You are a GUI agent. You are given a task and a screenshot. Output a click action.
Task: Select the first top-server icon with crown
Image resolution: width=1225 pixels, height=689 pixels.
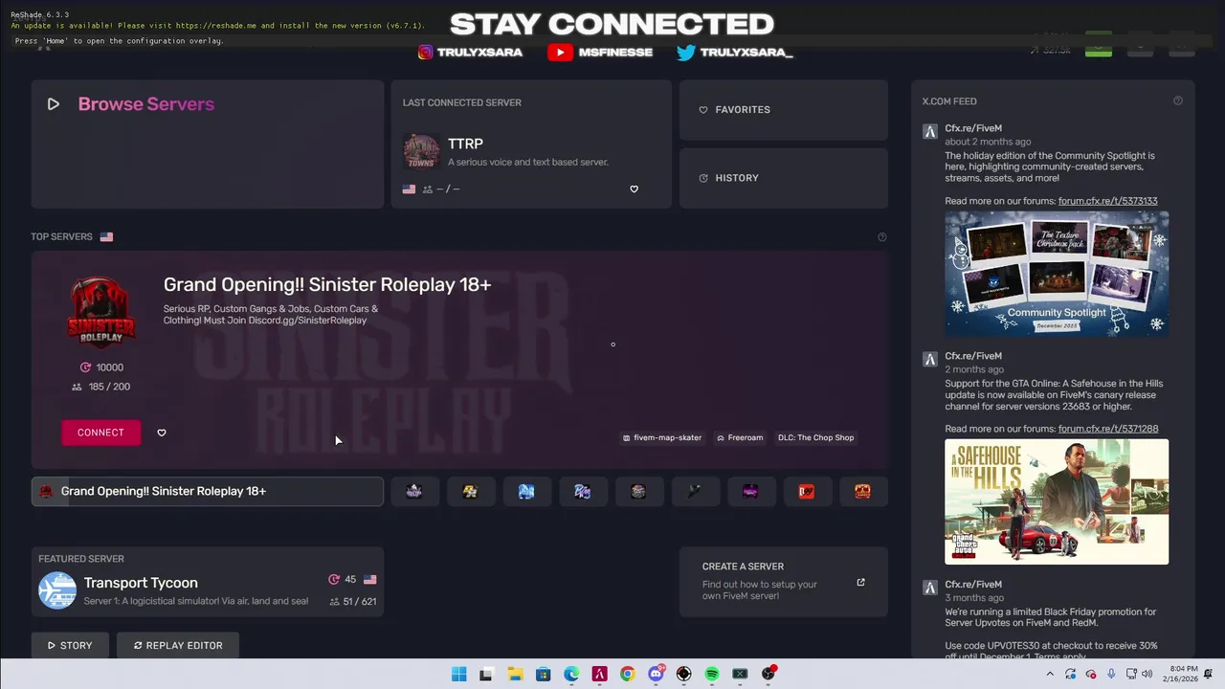click(x=414, y=491)
